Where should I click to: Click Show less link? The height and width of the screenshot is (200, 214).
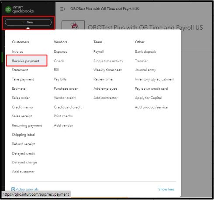(166, 189)
